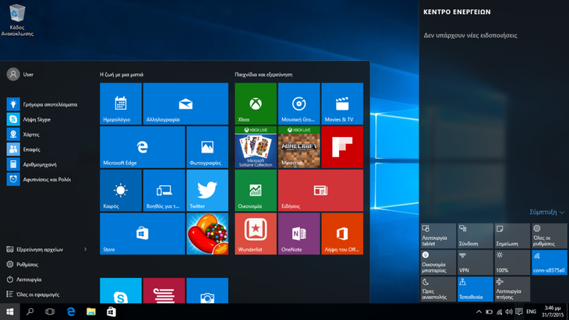Launch the Minecraft tile
Viewport: 569px width, 320px height.
[x=299, y=147]
